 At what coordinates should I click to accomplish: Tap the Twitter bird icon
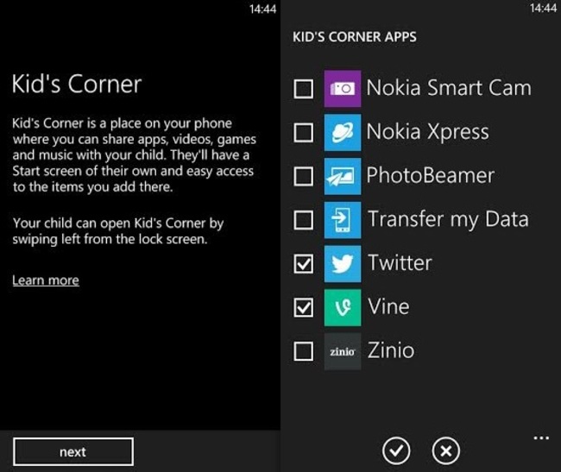[x=343, y=263]
